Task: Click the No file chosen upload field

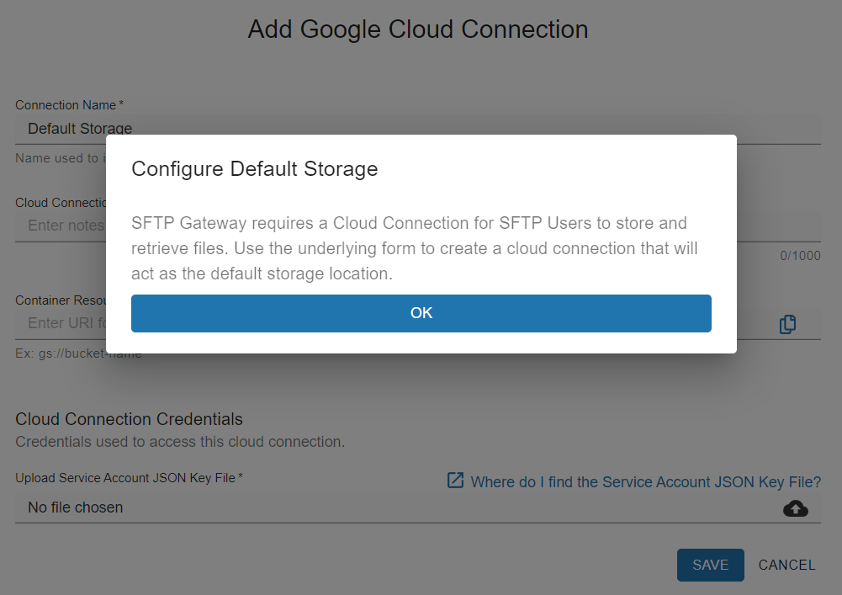Action: 418,507
